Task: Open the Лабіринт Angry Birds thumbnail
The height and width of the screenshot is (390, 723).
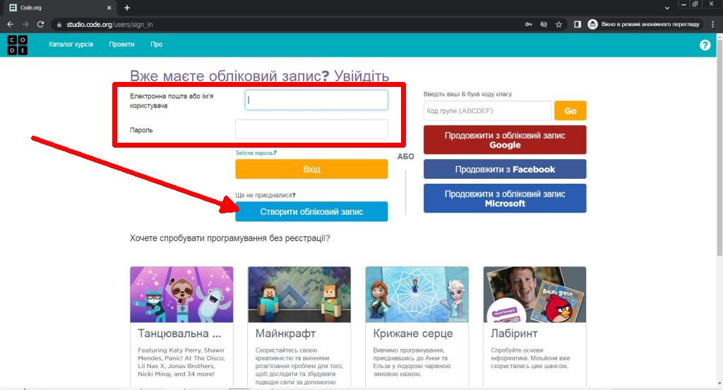Action: coord(535,295)
